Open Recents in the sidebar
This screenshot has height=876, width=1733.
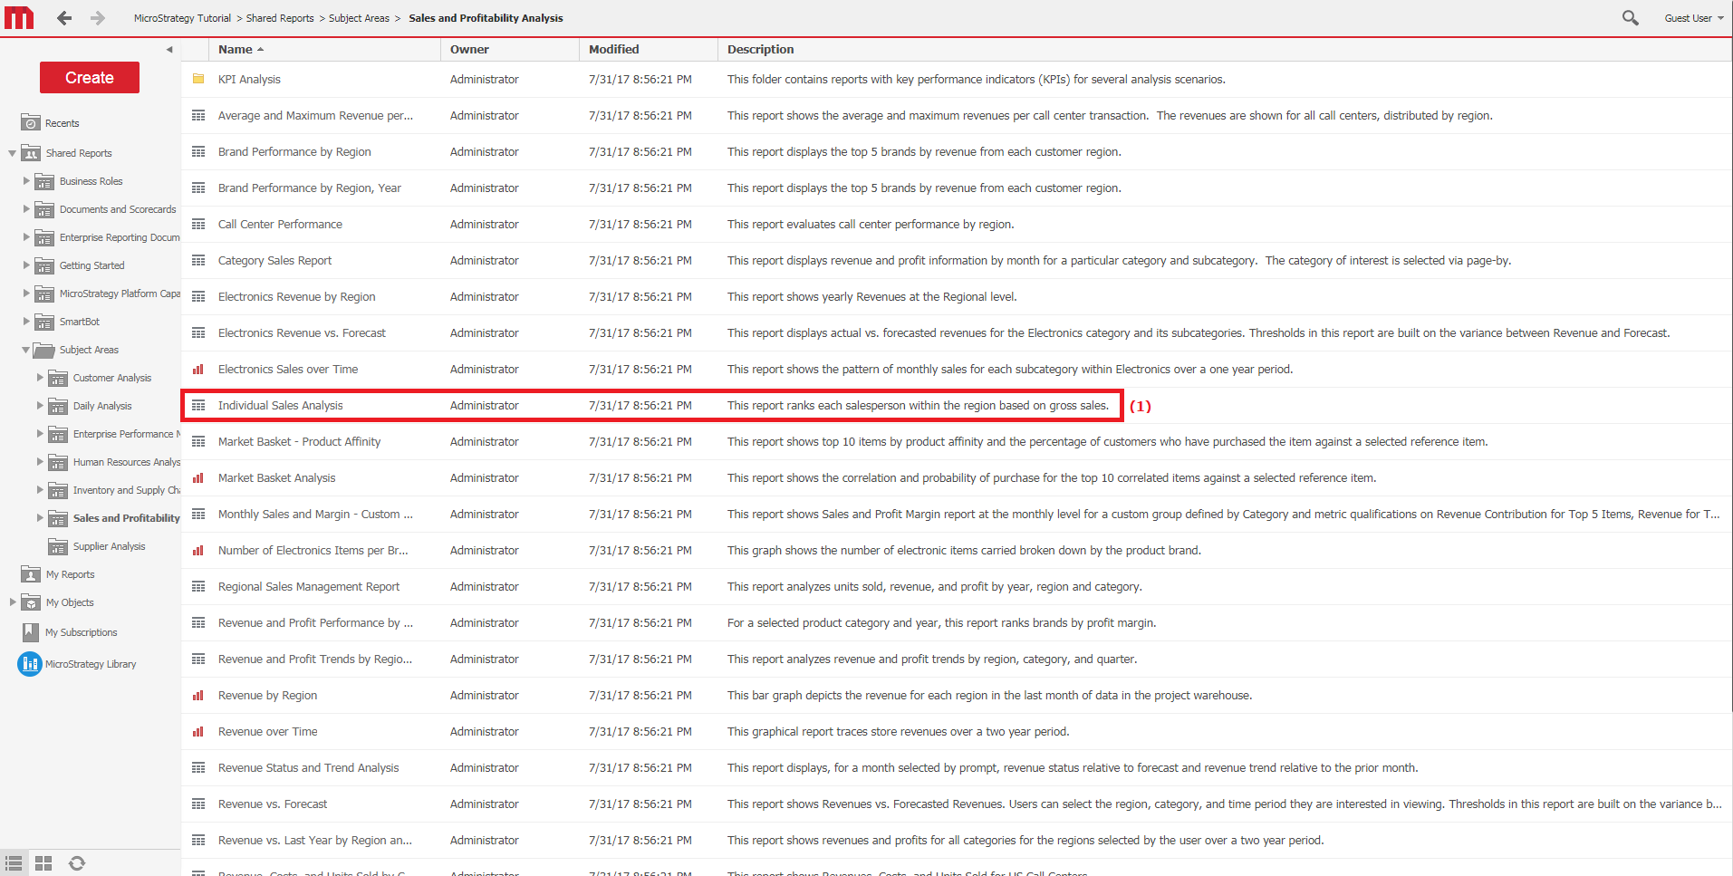pos(62,123)
